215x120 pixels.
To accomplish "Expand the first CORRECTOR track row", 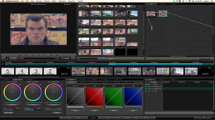I will [152, 87].
